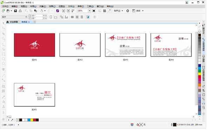Open the 文件 menu
207x130 pixels.
click(x=5, y=6)
